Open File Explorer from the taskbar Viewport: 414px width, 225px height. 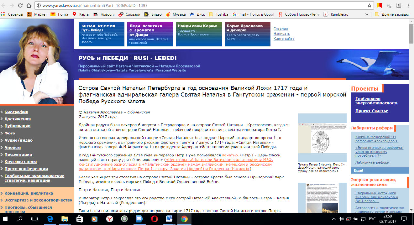pyautogui.click(x=65, y=219)
